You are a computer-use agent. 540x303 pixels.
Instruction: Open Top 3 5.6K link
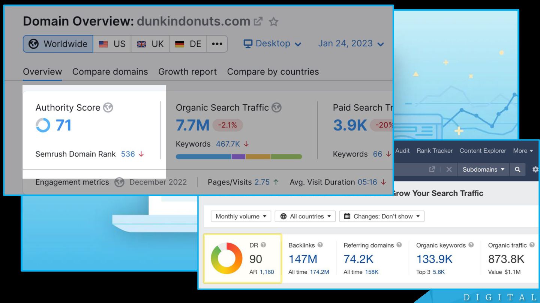(x=439, y=272)
